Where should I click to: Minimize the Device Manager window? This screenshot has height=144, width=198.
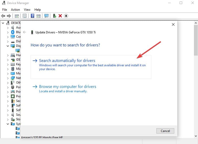pos(169,3)
